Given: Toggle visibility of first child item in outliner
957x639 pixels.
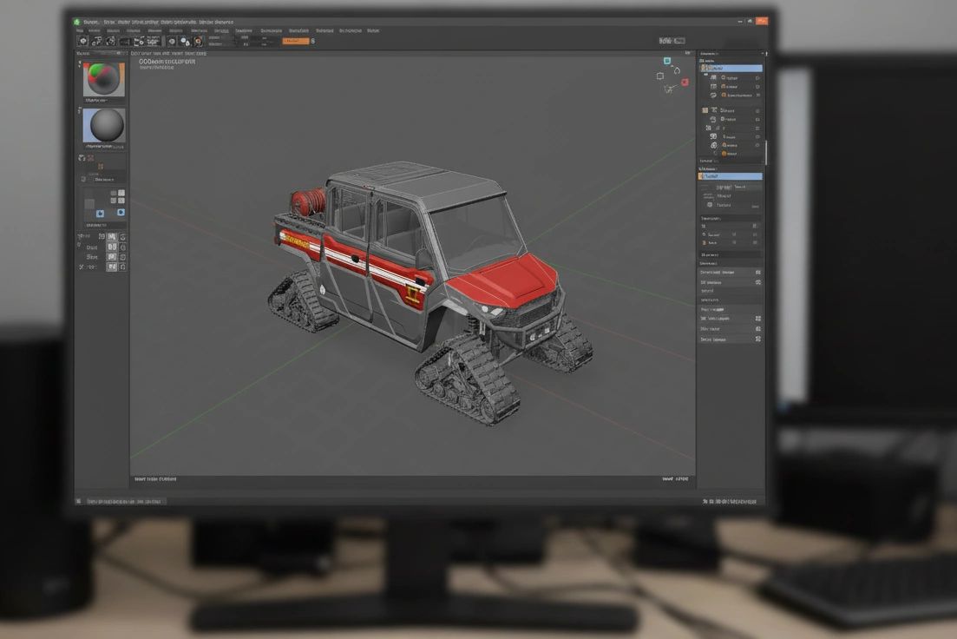Looking at the screenshot, I should coord(757,77).
